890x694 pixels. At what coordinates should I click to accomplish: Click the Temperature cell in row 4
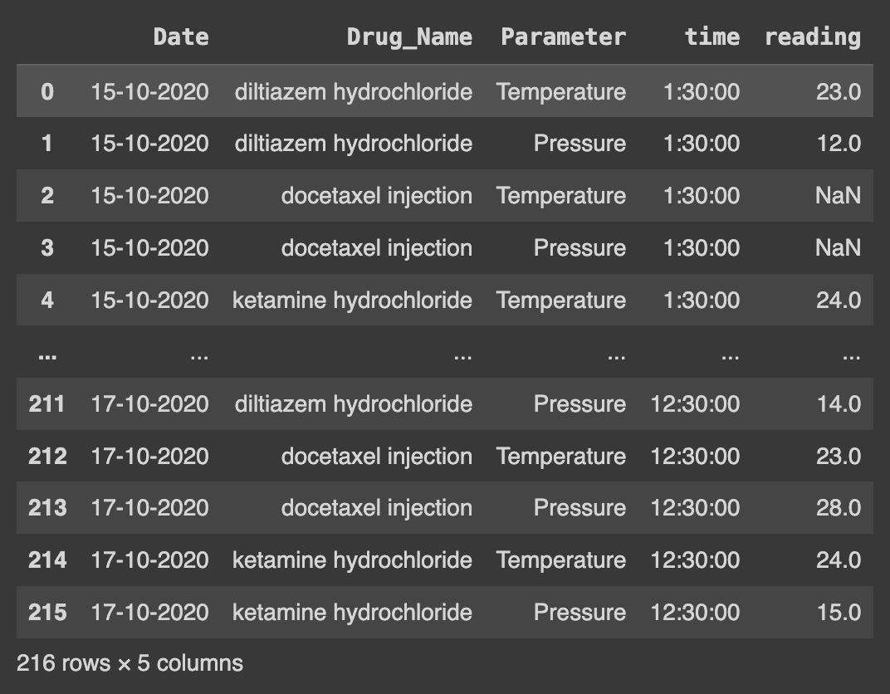[x=561, y=300]
